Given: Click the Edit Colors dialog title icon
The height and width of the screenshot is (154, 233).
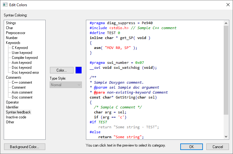Looking at the screenshot, I should [x=5, y=5].
